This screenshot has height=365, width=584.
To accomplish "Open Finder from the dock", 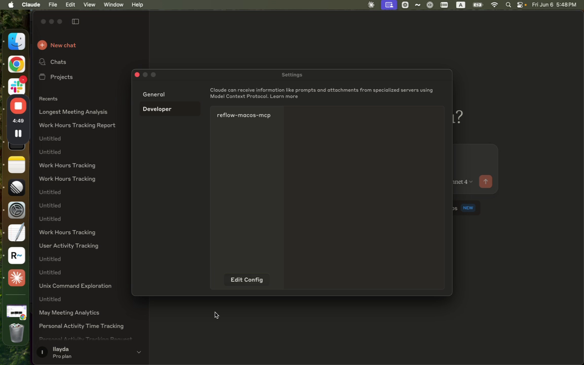I will [17, 42].
